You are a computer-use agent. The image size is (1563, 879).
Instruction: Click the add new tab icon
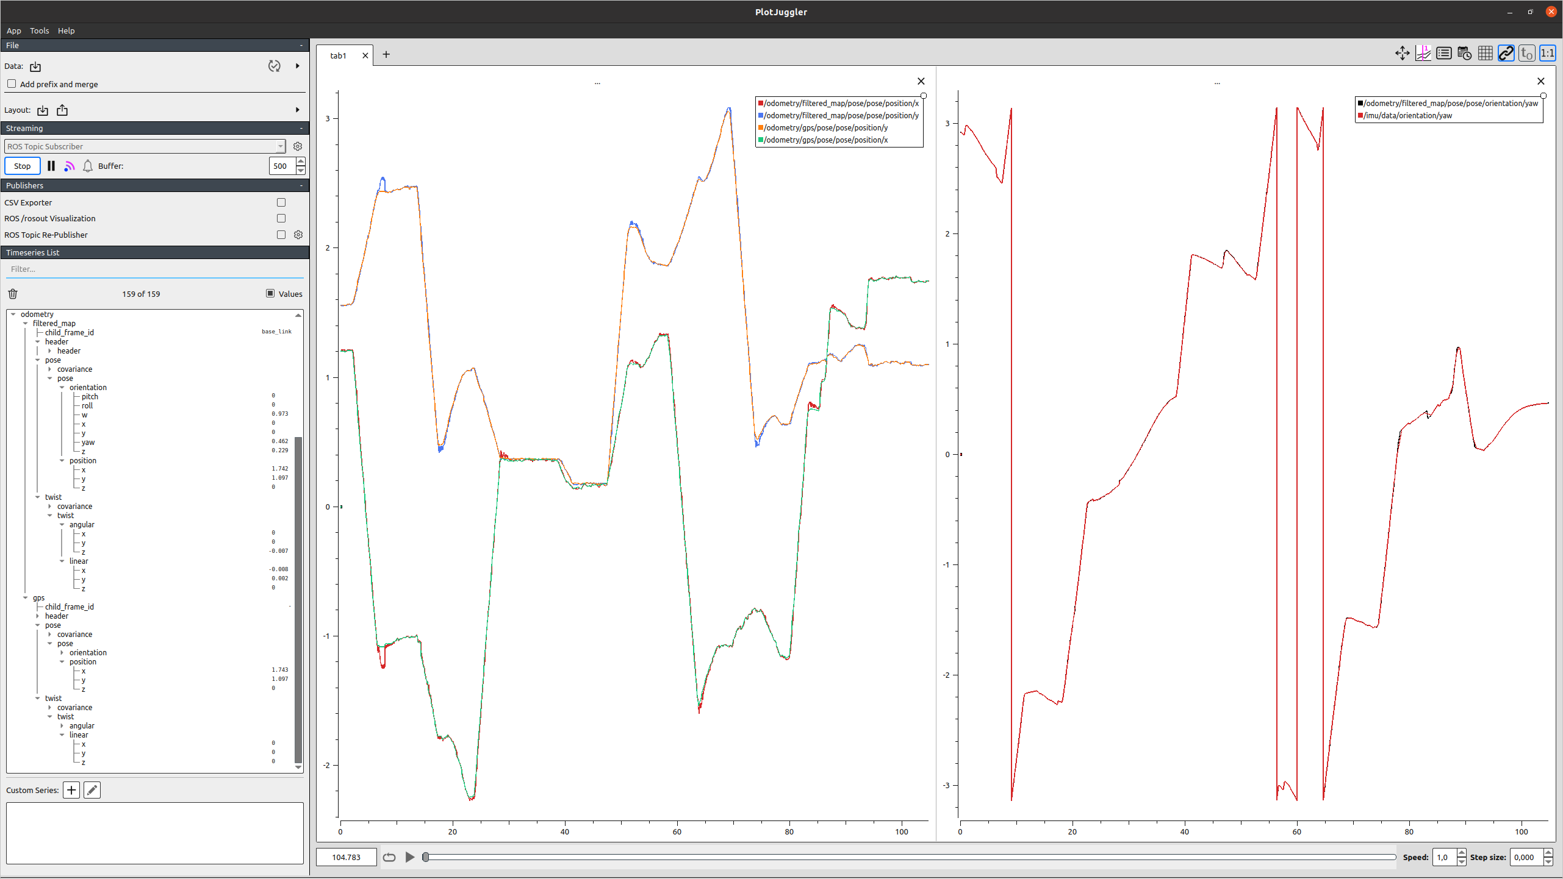pyautogui.click(x=386, y=55)
